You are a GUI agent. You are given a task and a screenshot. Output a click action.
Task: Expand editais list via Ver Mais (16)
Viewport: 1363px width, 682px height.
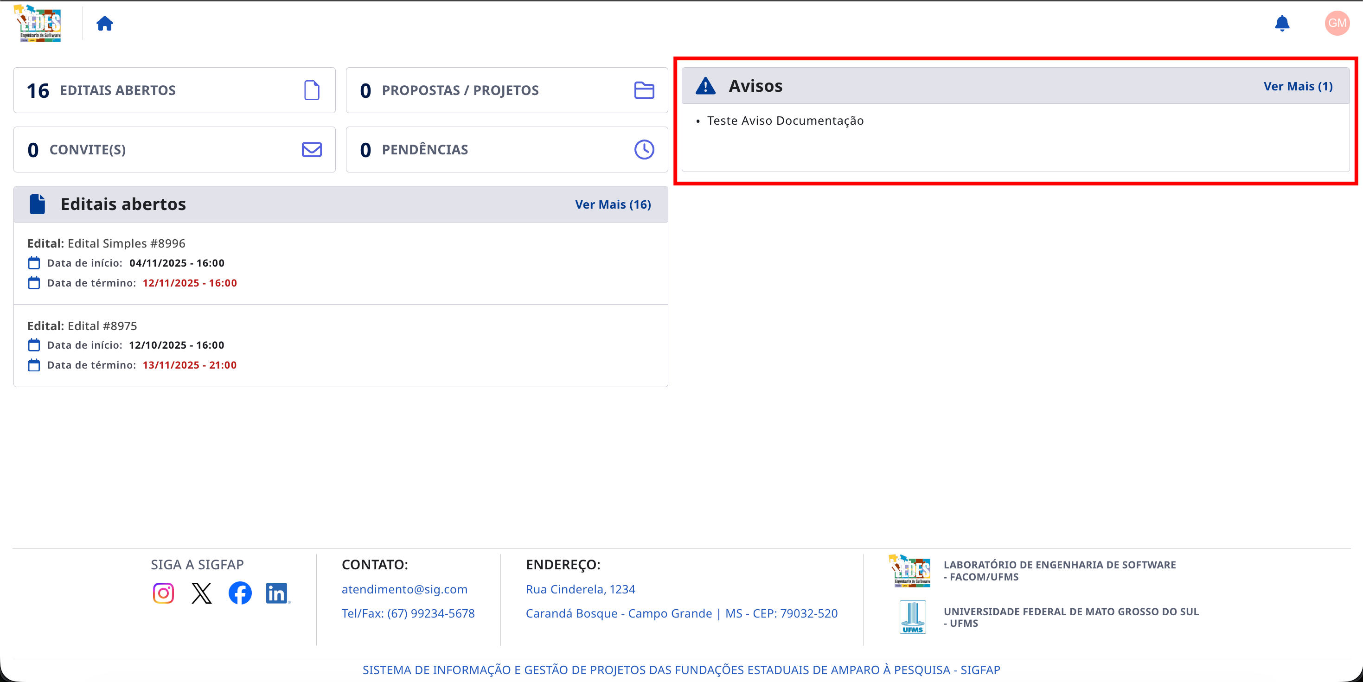tap(613, 204)
